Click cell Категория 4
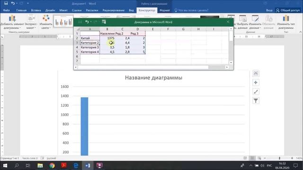Image resolution: width=303 pixels, height=170 pixels. click(x=90, y=52)
